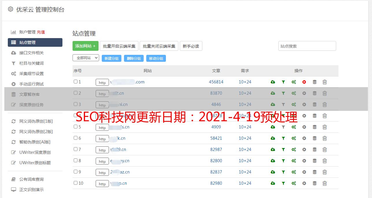This screenshot has width=372, height=198.
Task: Click the play icon in row 7
Action: (x=304, y=150)
